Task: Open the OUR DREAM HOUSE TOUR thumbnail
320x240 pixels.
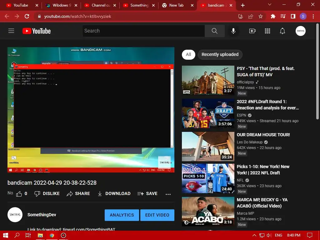Action: [208, 147]
